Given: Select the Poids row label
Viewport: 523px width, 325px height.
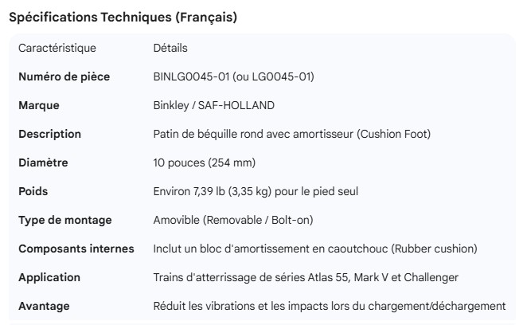Looking at the screenshot, I should click(x=33, y=191).
